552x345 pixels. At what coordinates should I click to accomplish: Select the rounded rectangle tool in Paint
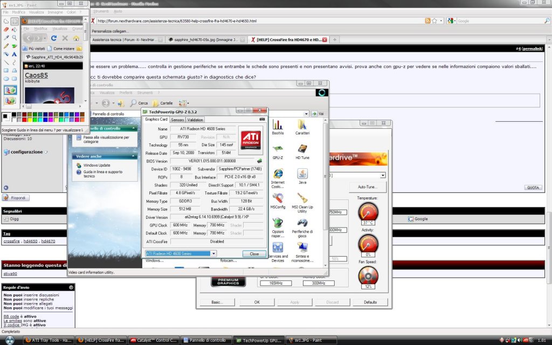[x=15, y=79]
